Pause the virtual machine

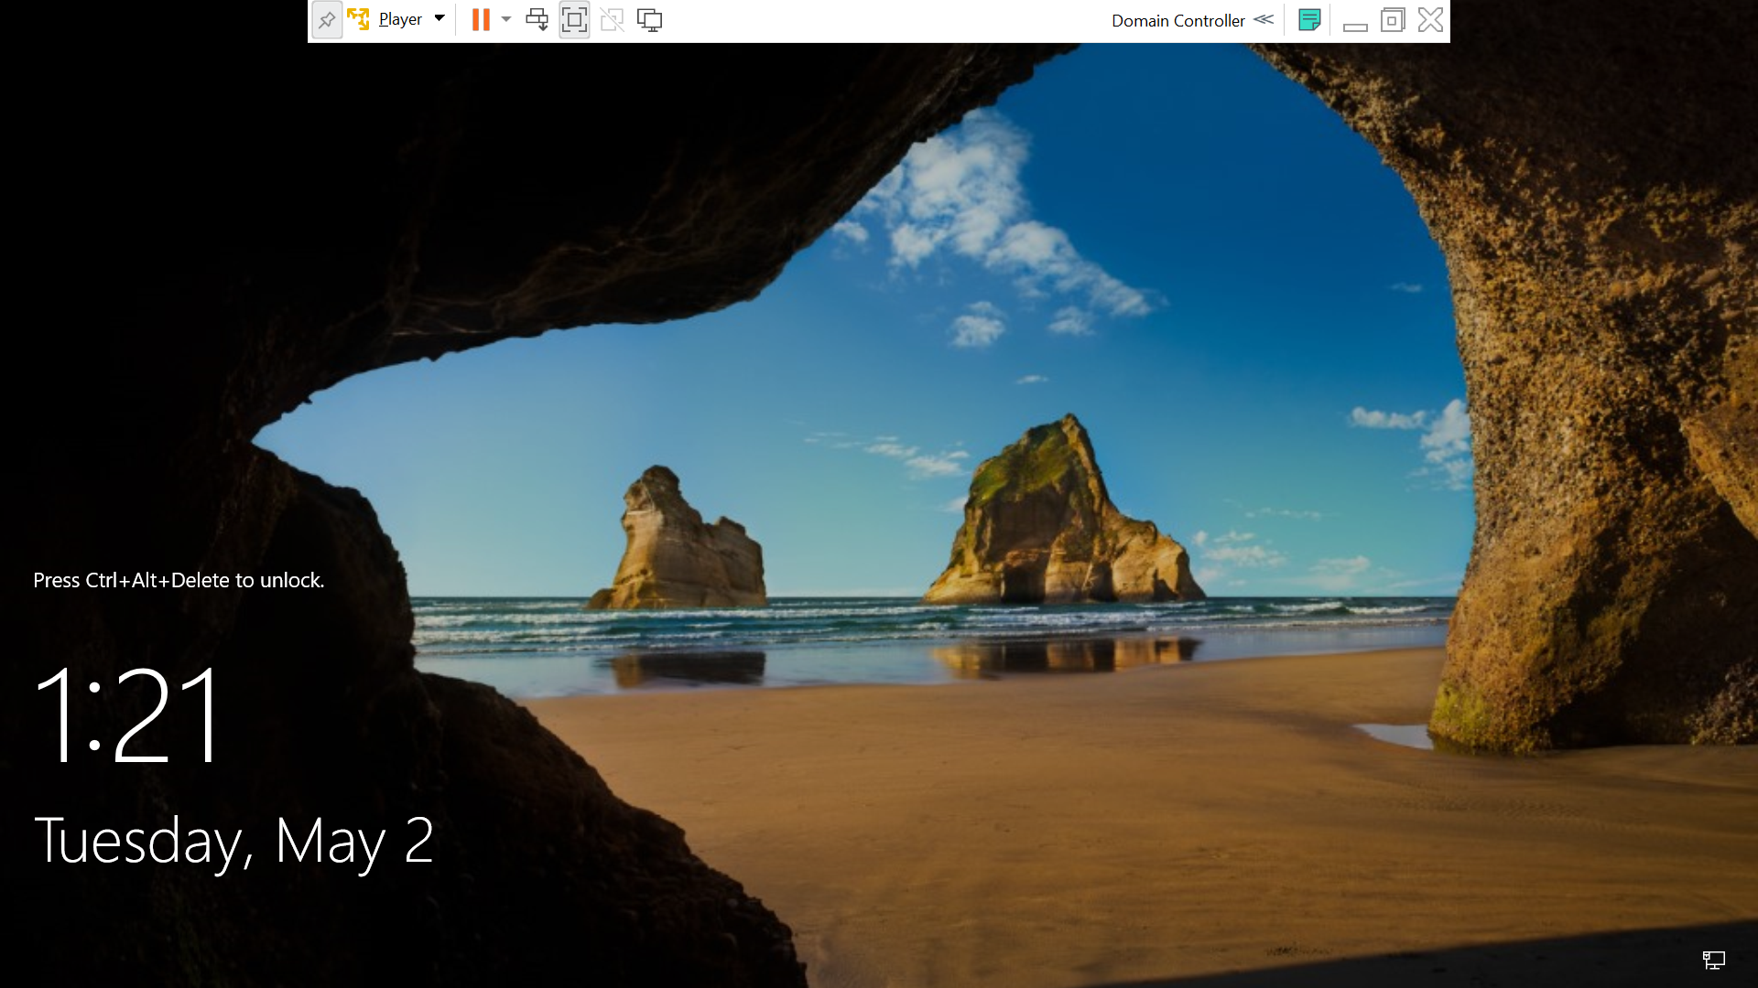point(481,20)
